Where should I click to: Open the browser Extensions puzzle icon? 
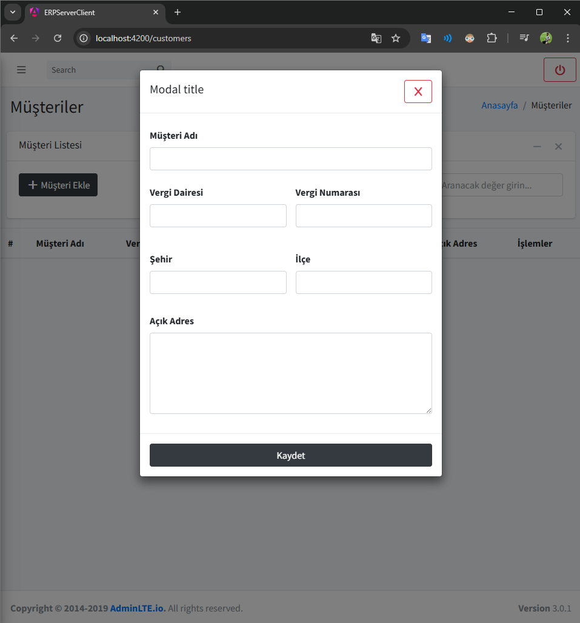[492, 38]
